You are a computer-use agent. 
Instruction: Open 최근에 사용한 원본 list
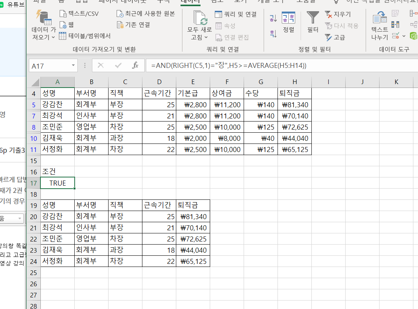click(x=145, y=14)
